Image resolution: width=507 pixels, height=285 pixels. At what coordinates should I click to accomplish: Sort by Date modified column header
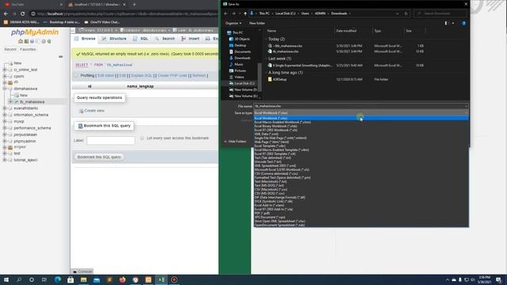pyautogui.click(x=346, y=31)
